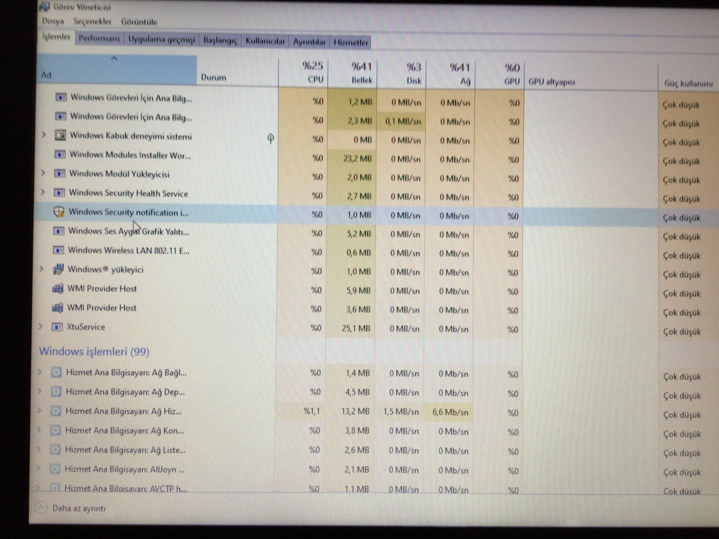
Task: Click gear icon of Hizmet Ana Bilgisayarı: Ağ Liste...
Action: tap(55, 450)
